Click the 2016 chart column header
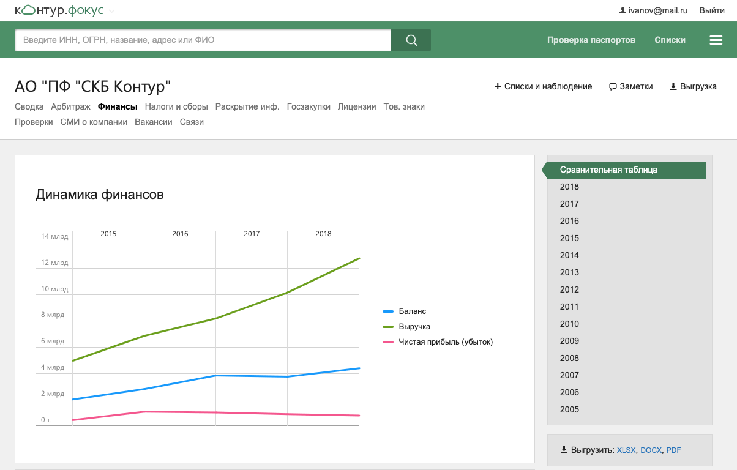The height and width of the screenshot is (470, 737). 180,234
